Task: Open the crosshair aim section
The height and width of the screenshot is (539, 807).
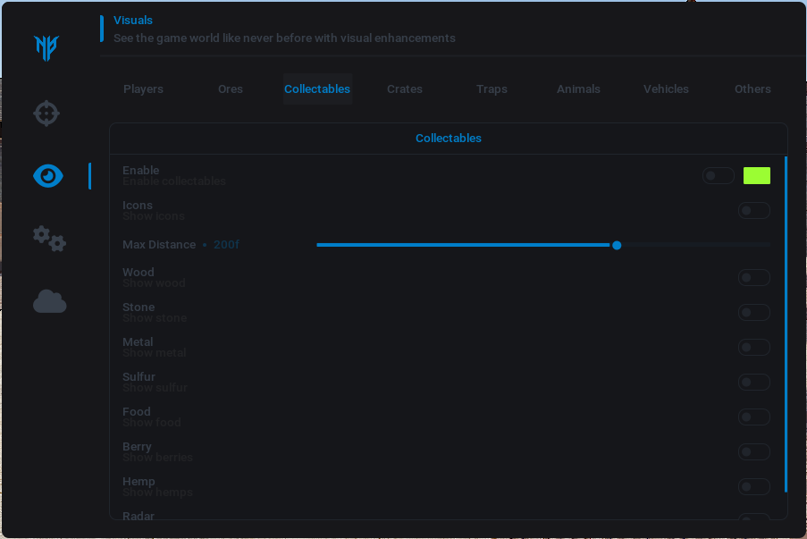Action: tap(46, 114)
